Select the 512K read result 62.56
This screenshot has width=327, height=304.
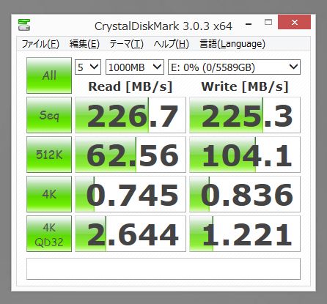click(x=131, y=155)
